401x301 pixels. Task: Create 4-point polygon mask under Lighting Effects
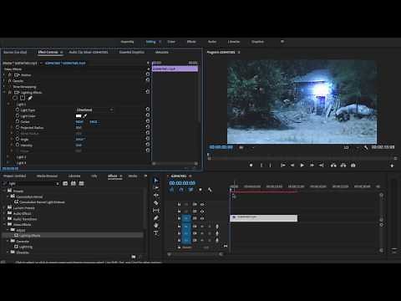[23, 98]
